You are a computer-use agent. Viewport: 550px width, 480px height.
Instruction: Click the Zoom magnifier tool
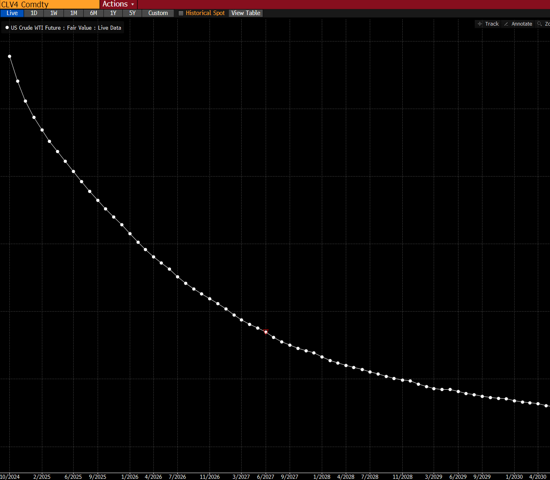[543, 24]
